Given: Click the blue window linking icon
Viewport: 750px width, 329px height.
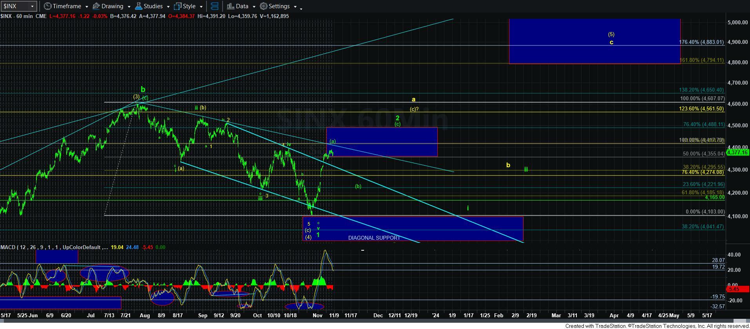Looking at the screenshot, I should (214, 6).
